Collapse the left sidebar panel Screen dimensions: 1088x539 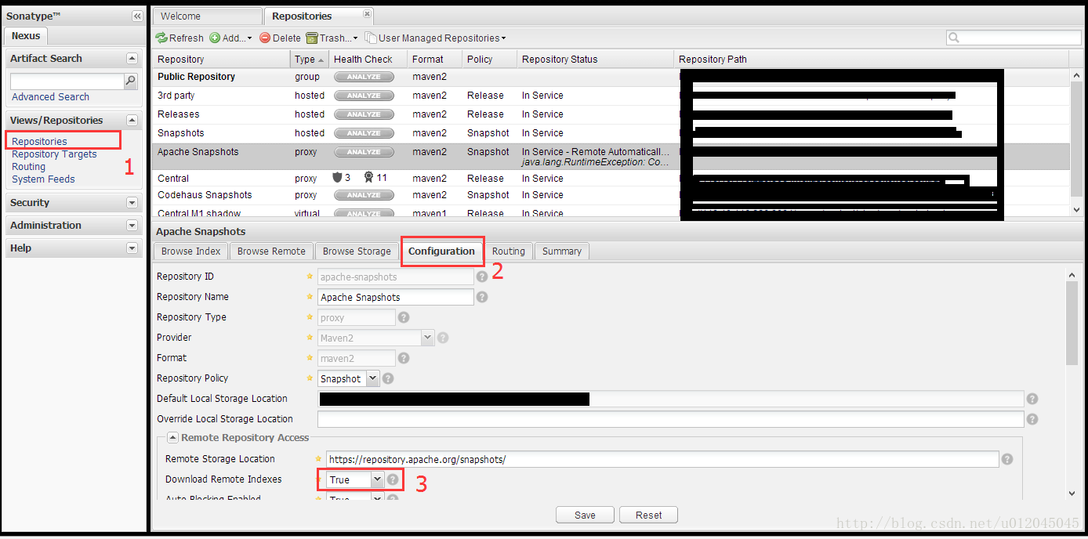tap(137, 16)
